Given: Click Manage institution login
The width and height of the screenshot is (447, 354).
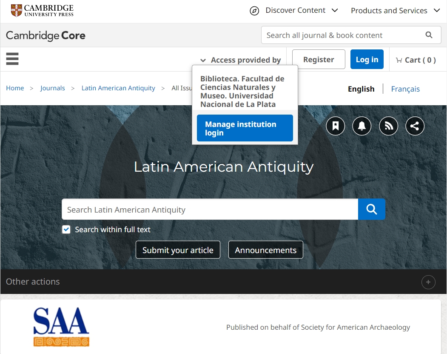Looking at the screenshot, I should click(x=245, y=128).
